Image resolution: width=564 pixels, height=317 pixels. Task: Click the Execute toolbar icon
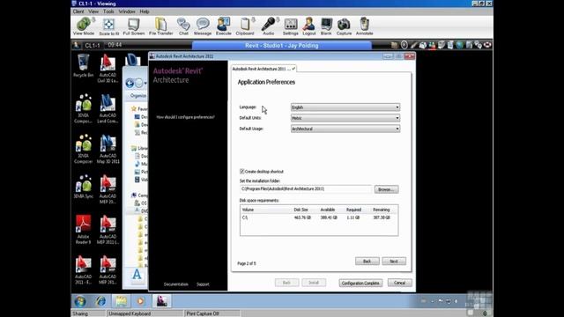coord(223,26)
